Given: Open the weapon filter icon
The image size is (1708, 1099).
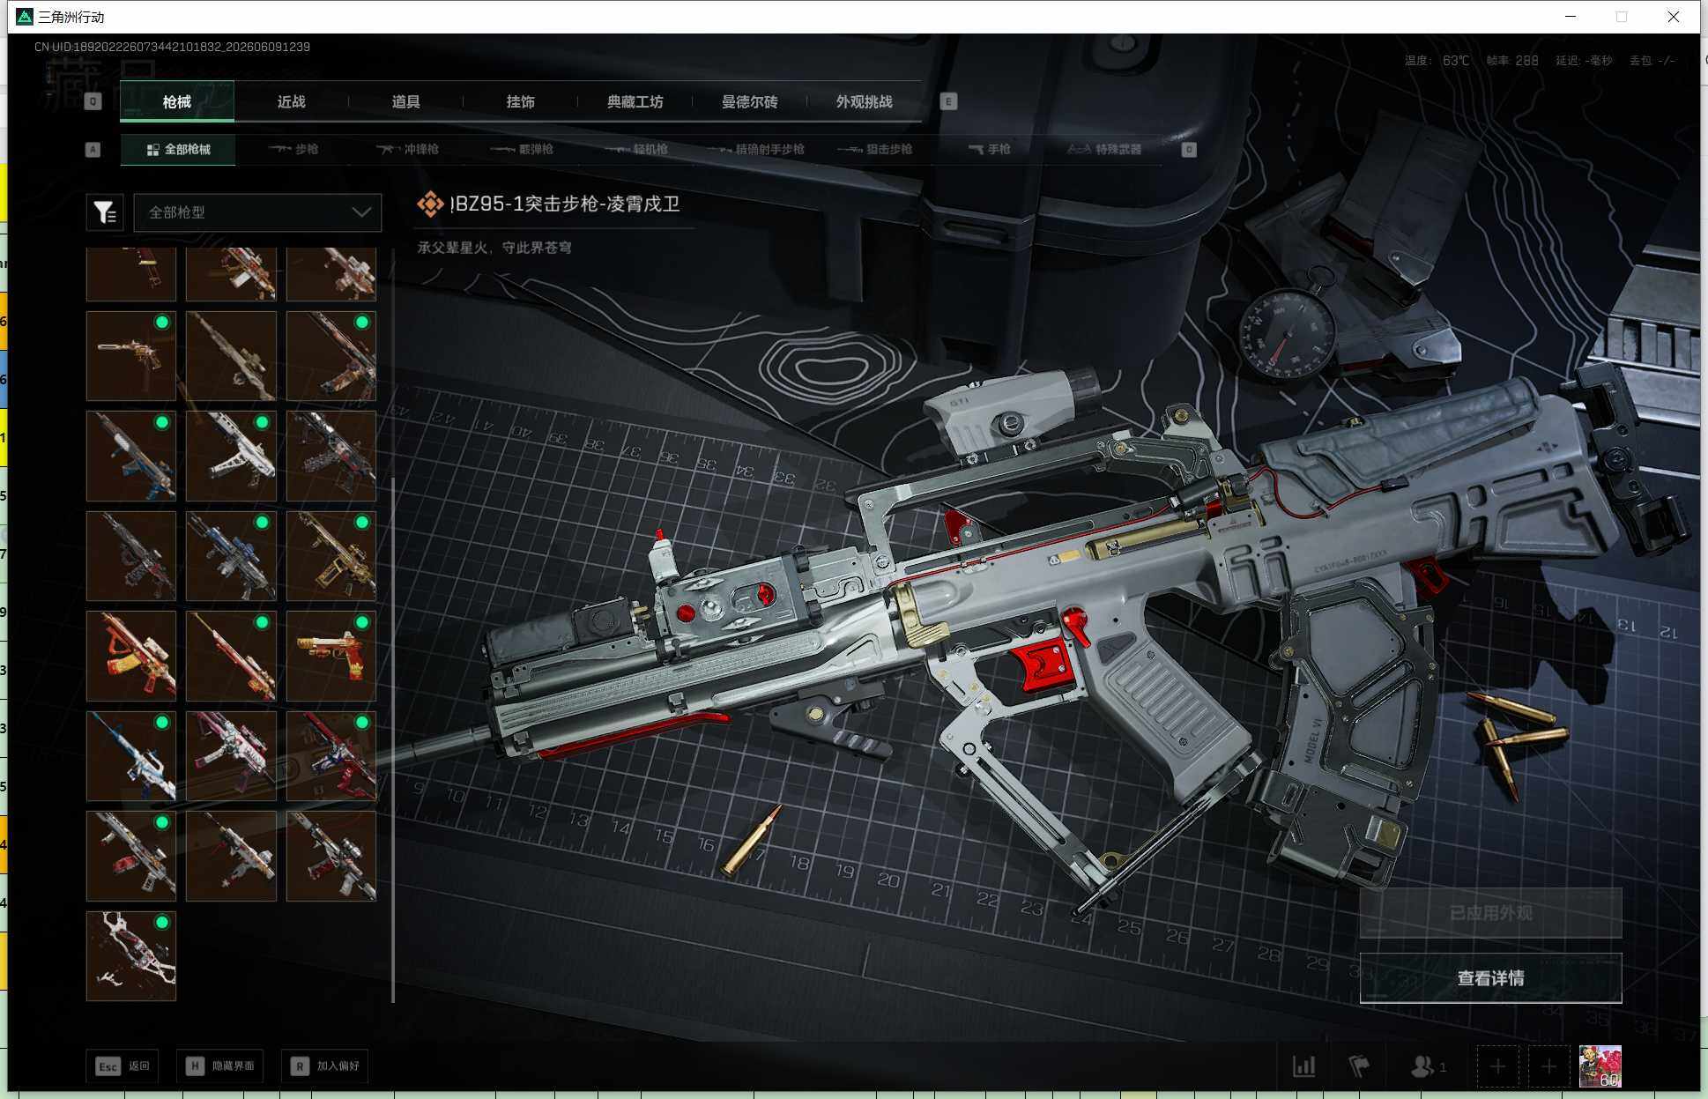Looking at the screenshot, I should (x=105, y=212).
